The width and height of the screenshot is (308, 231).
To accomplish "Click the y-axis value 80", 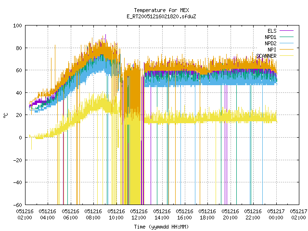I will [x=19, y=48].
